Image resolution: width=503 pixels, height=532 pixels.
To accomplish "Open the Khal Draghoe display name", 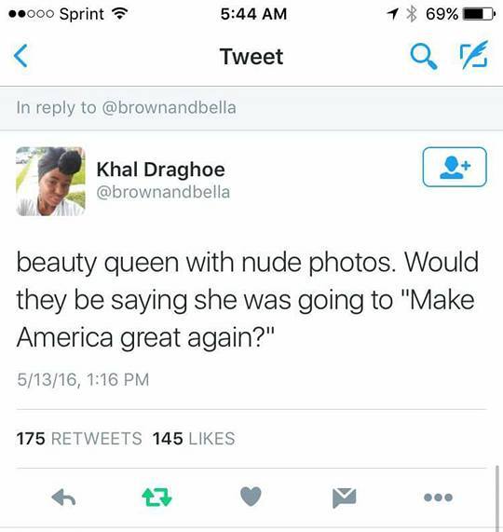I will pos(160,170).
